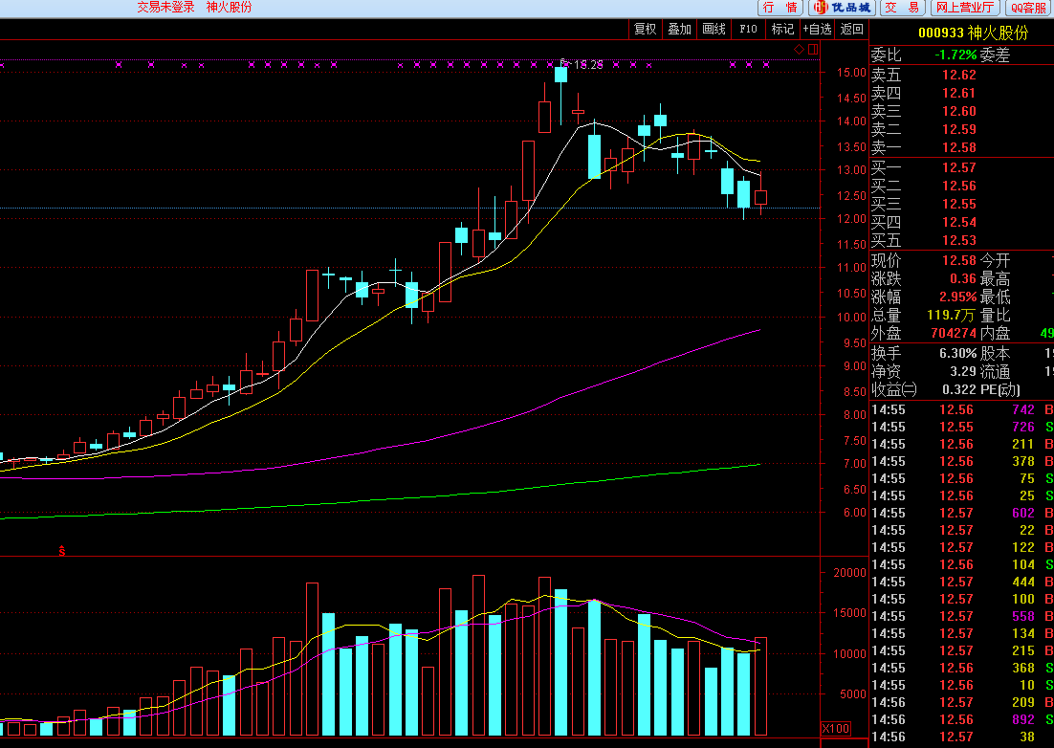This screenshot has width=1054, height=748.
Task: Select the latest red candlestick on the chart
Action: [760, 197]
